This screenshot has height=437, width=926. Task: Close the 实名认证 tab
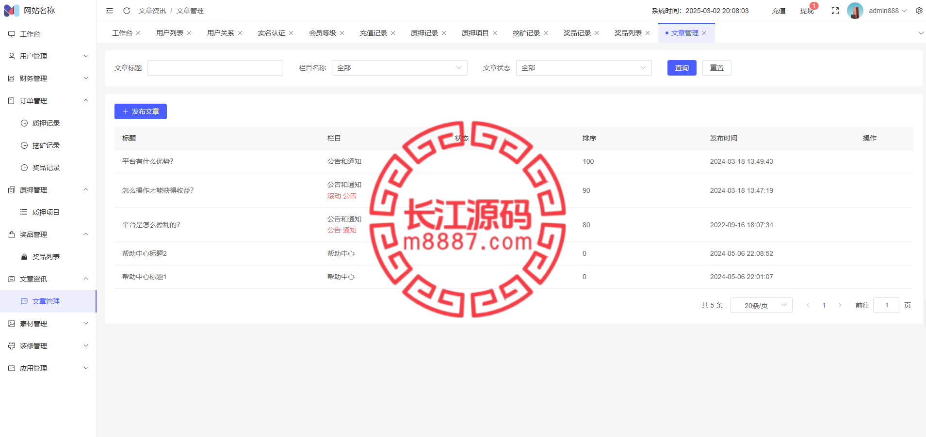coord(291,33)
